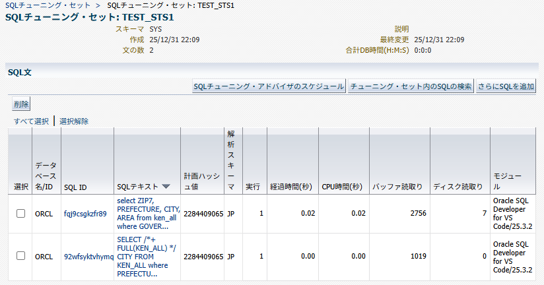This screenshot has width=544, height=285.
Task: Open SQL ID fqj9csgkzfr89 link
Action: click(x=85, y=214)
